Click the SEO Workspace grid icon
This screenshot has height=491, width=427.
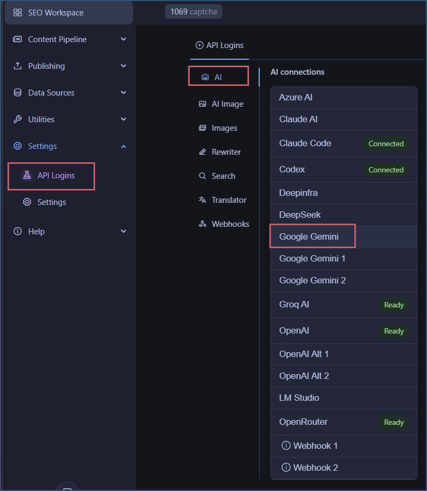click(18, 12)
